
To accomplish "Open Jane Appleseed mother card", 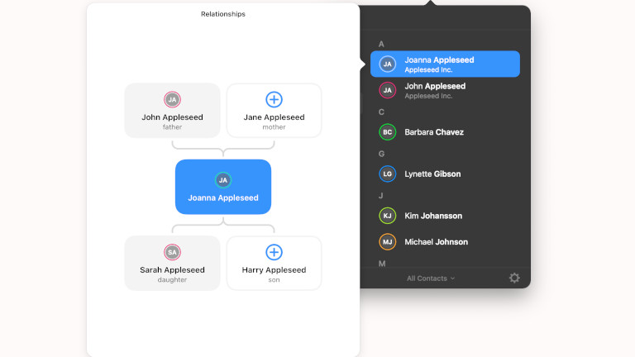I will 274,111.
